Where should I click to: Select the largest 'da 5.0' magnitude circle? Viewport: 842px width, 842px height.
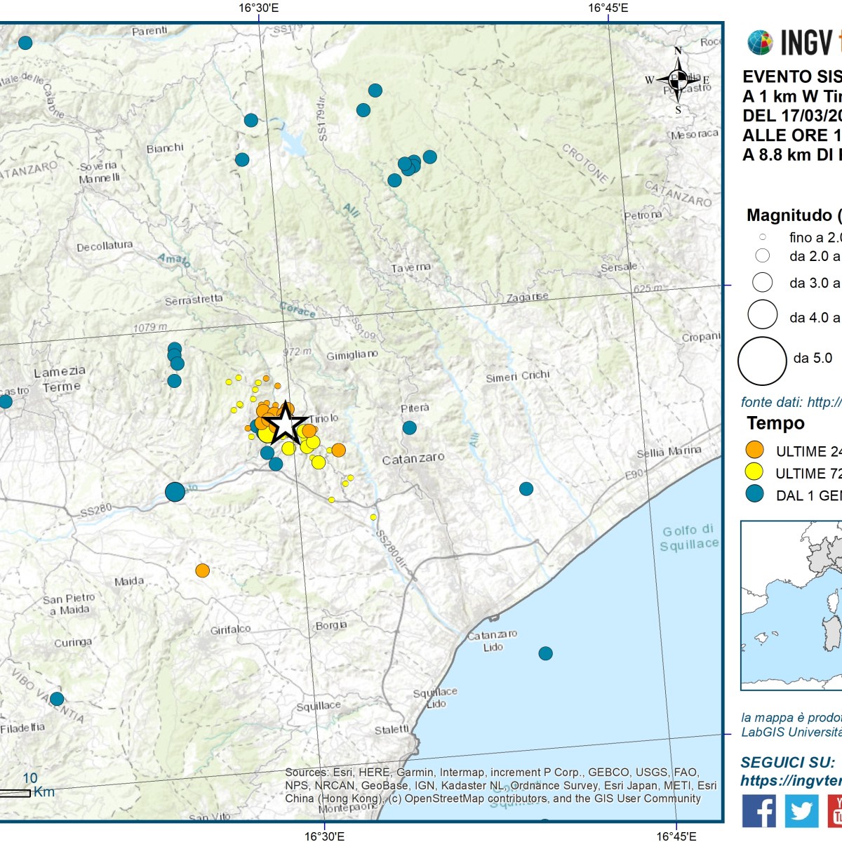coord(762,361)
